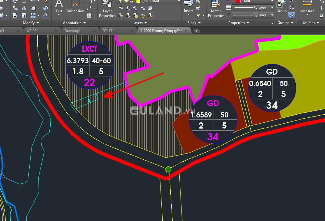Click Turn All Layers On icon
Image resolution: width=325 pixels, height=221 pixels.
121,15
